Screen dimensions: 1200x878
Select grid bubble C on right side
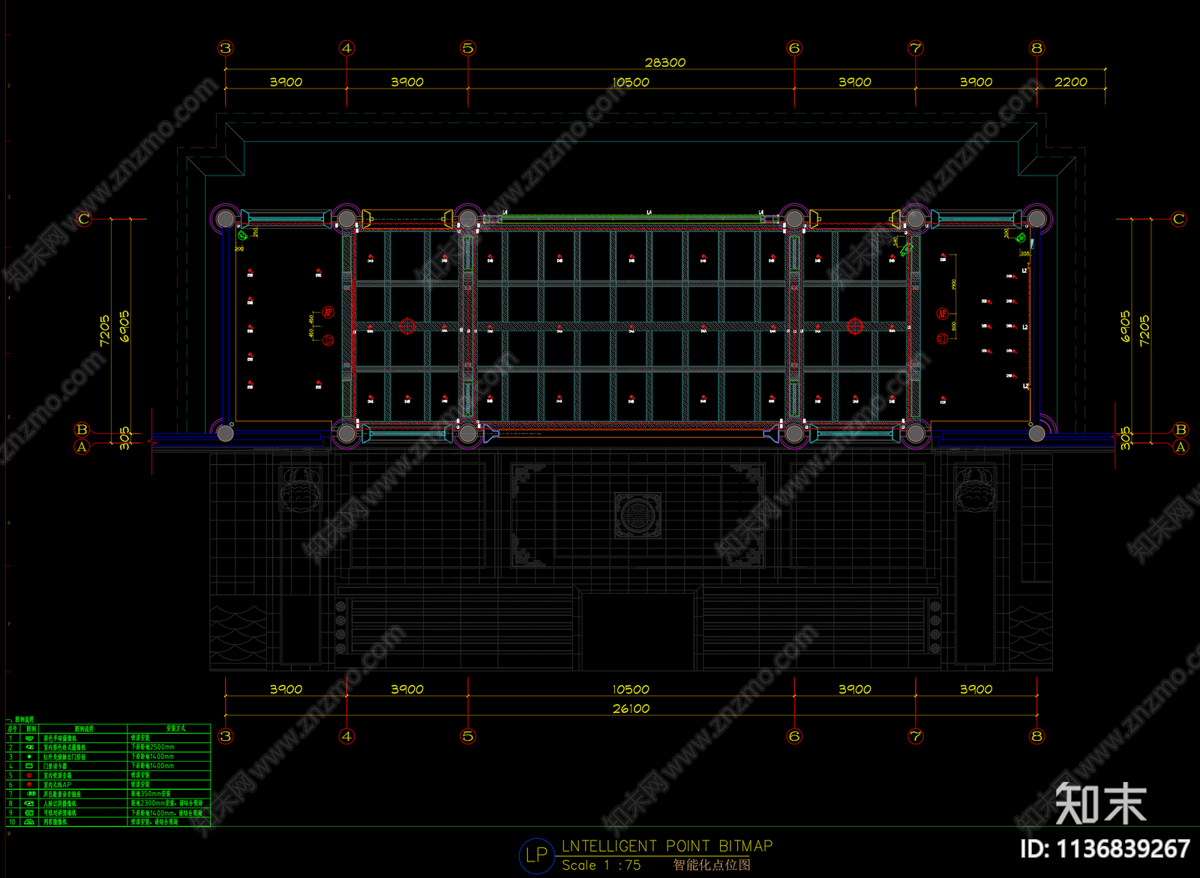[1178, 219]
